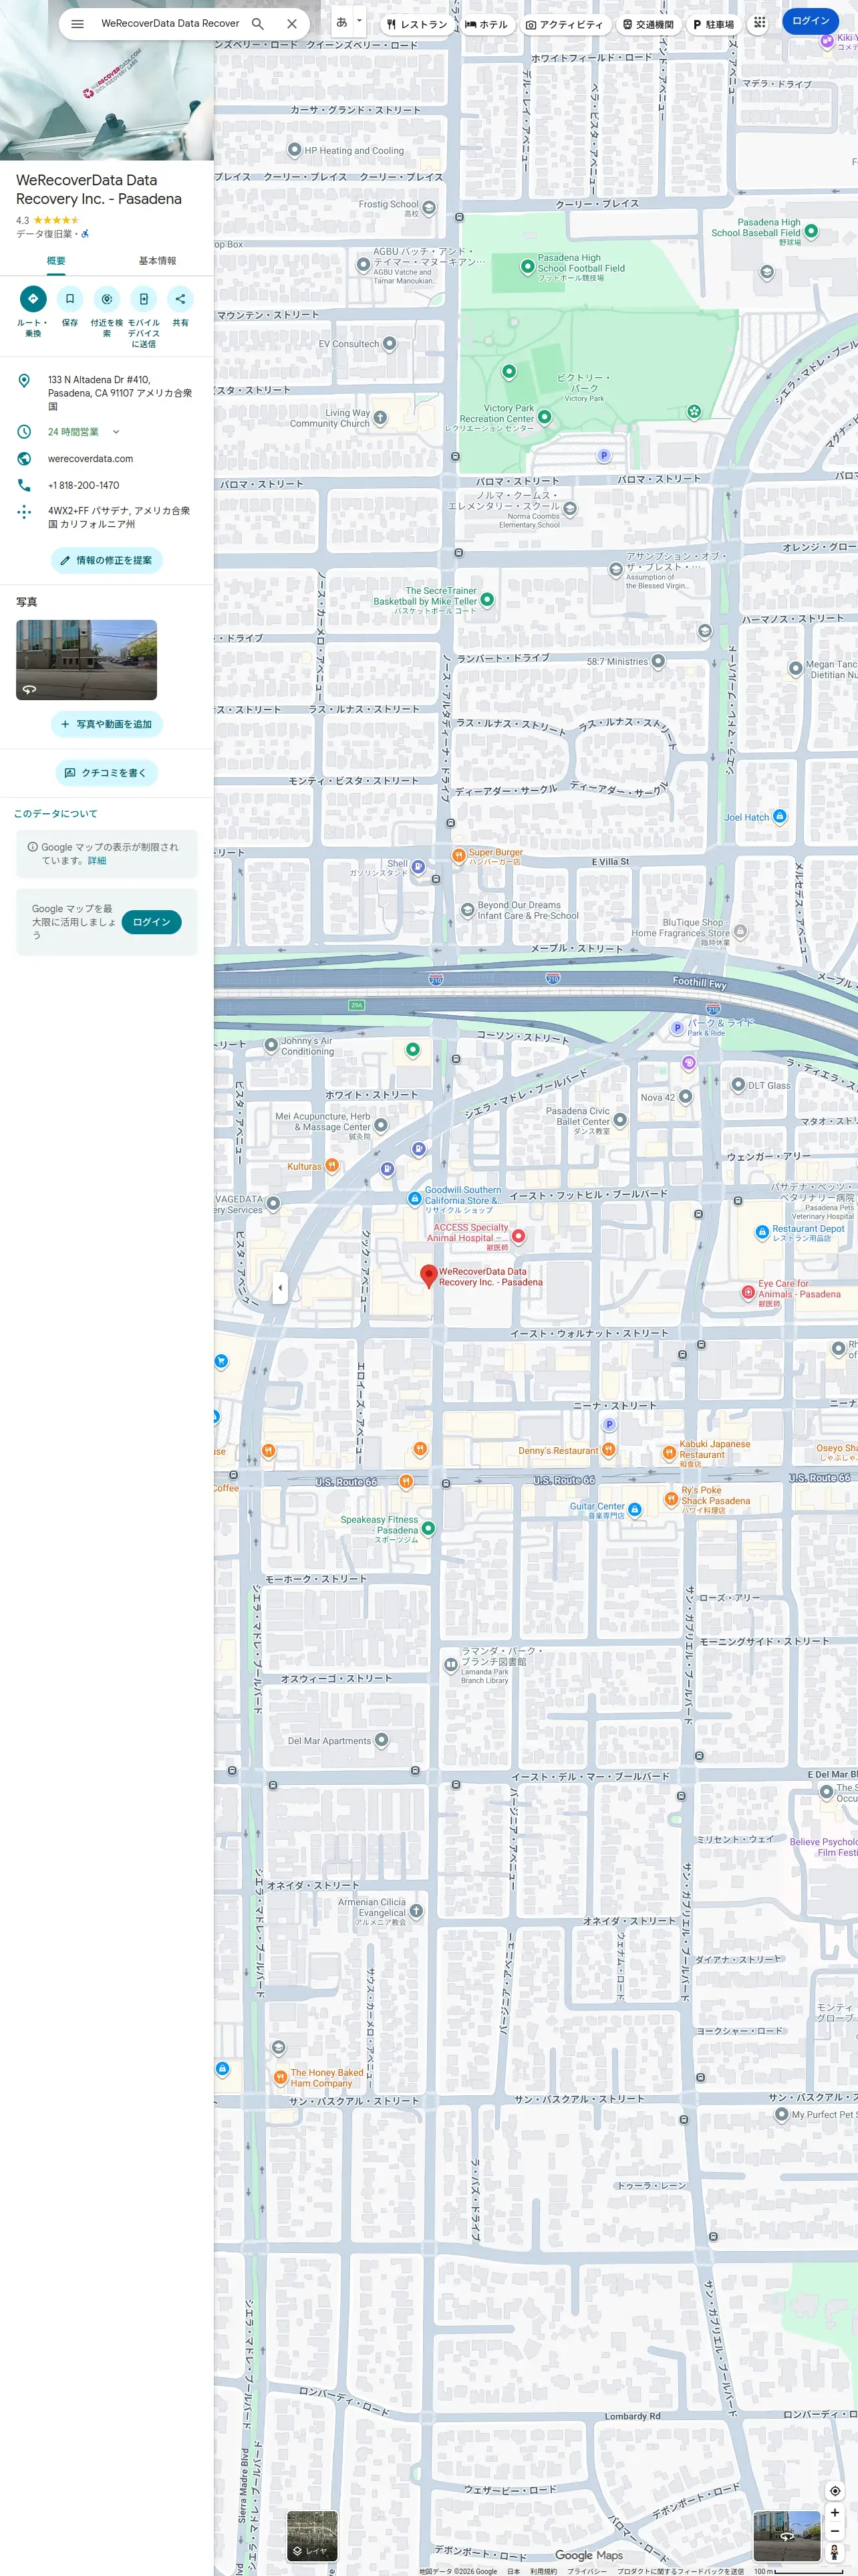Open the プライバシー footer link
The width and height of the screenshot is (858, 2576).
click(587, 2571)
